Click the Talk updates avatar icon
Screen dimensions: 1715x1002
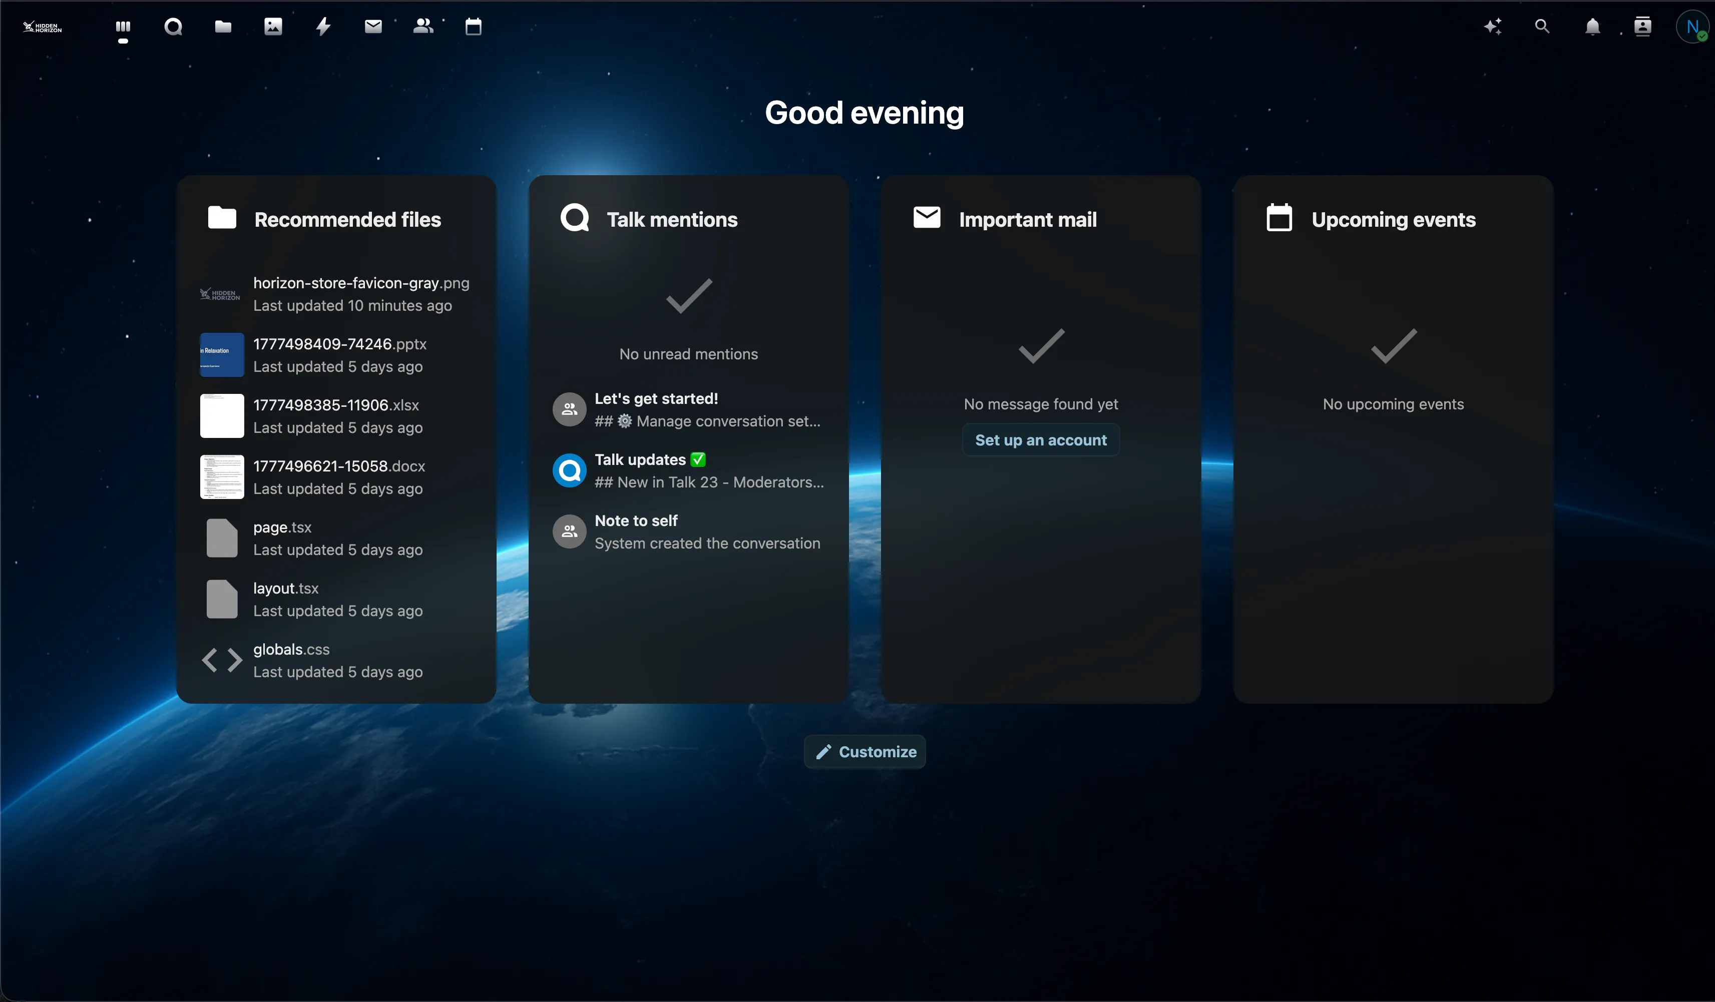point(570,471)
